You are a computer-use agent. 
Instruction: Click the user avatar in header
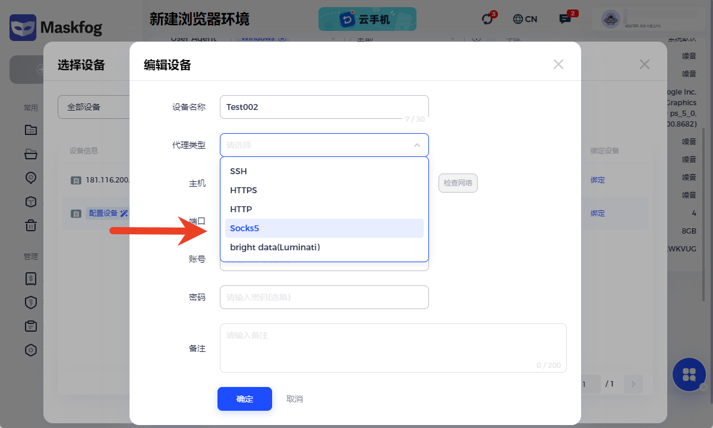click(x=610, y=20)
